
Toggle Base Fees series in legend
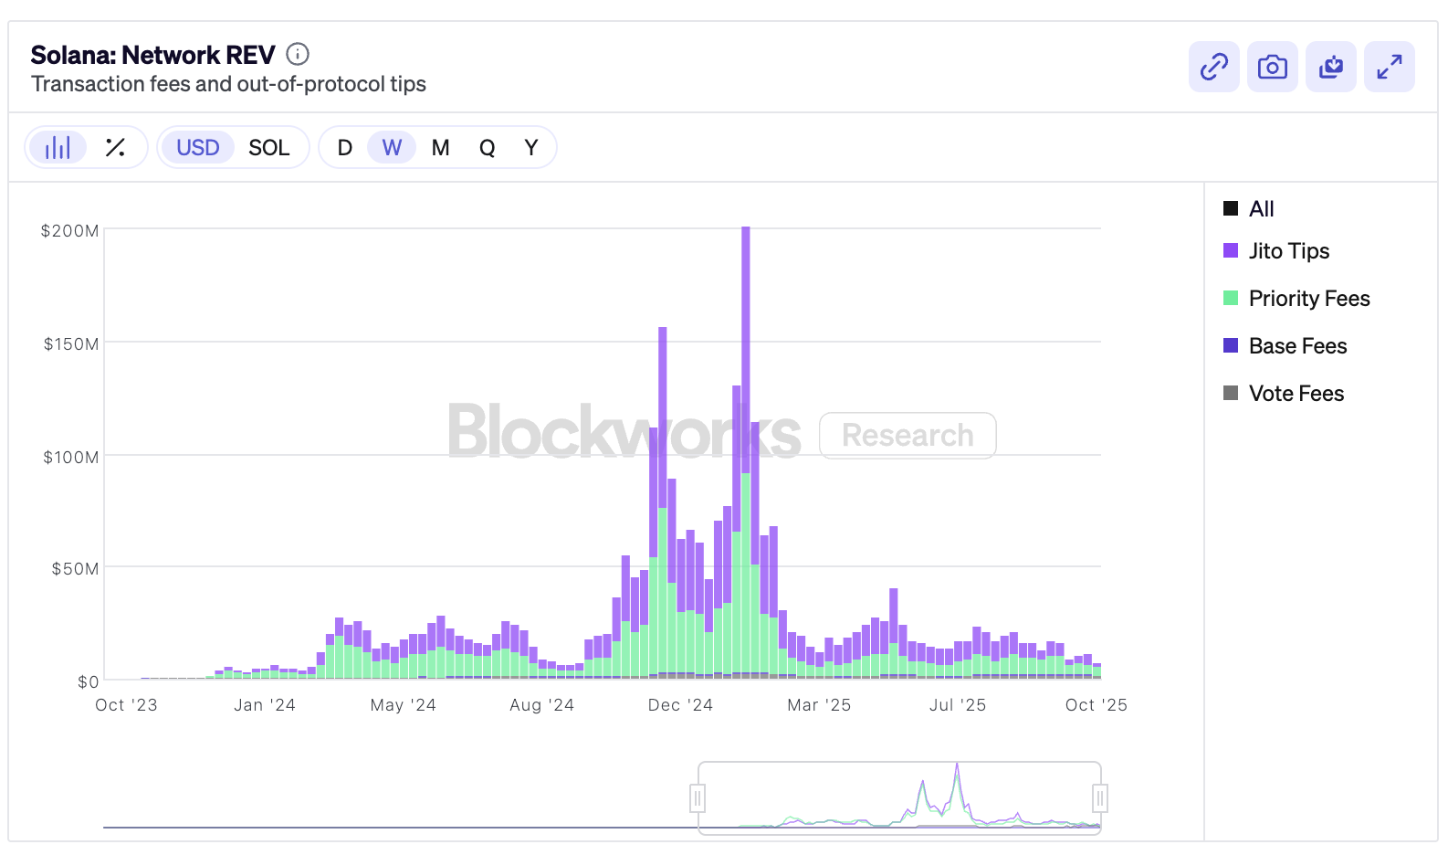pos(1297,346)
